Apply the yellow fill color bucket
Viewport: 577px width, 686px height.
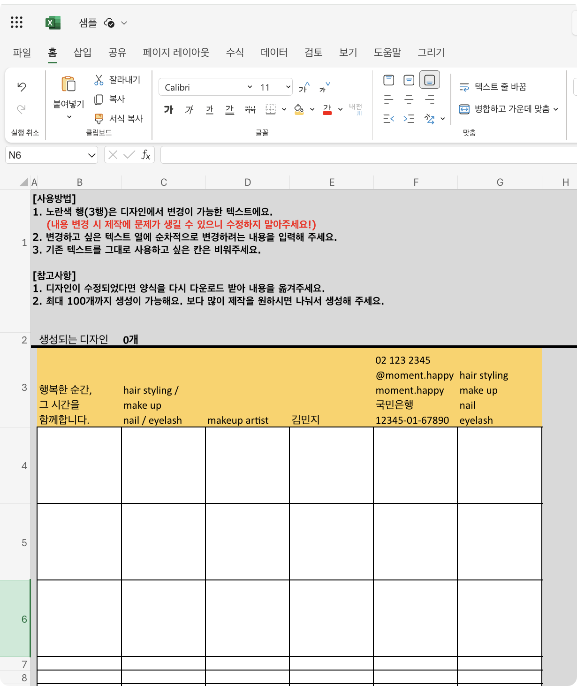tap(299, 109)
